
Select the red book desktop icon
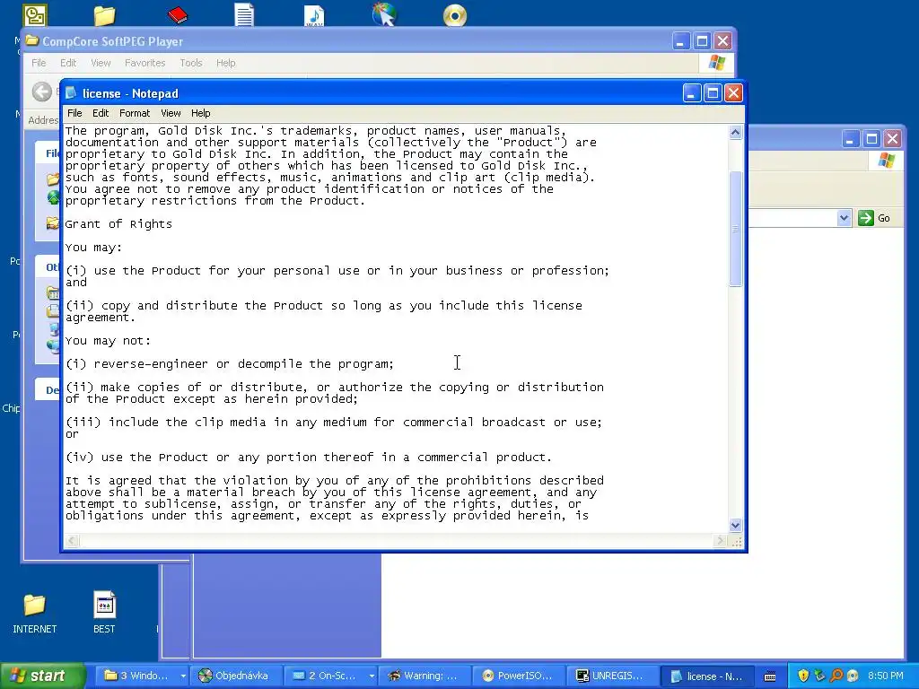(177, 15)
